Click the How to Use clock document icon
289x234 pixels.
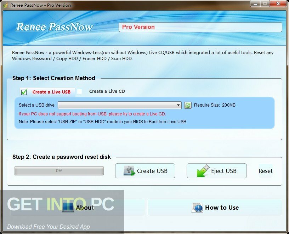197,208
